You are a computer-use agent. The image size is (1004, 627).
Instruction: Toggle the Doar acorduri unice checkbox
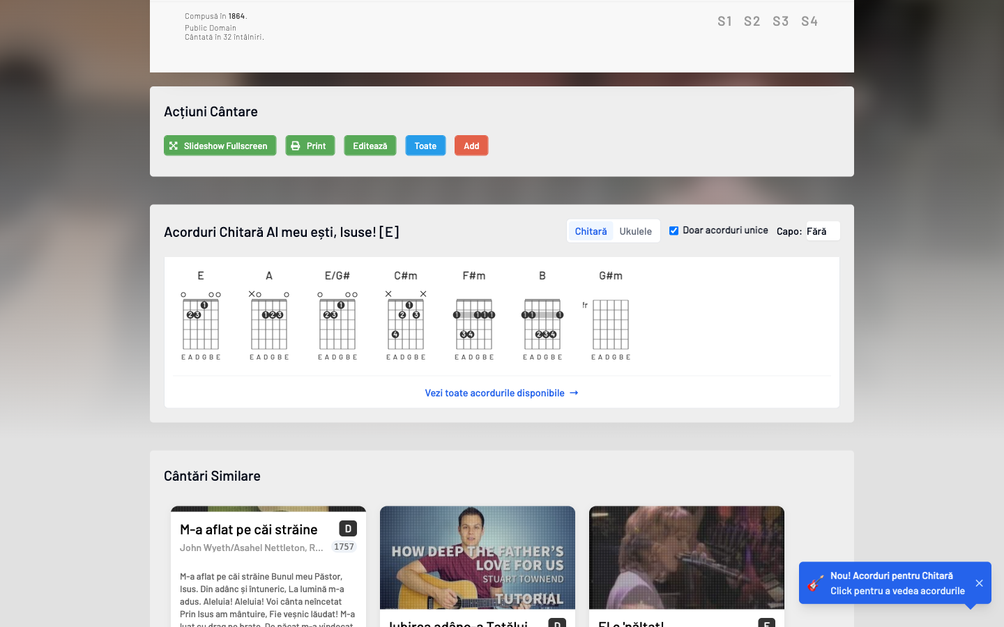(674, 231)
